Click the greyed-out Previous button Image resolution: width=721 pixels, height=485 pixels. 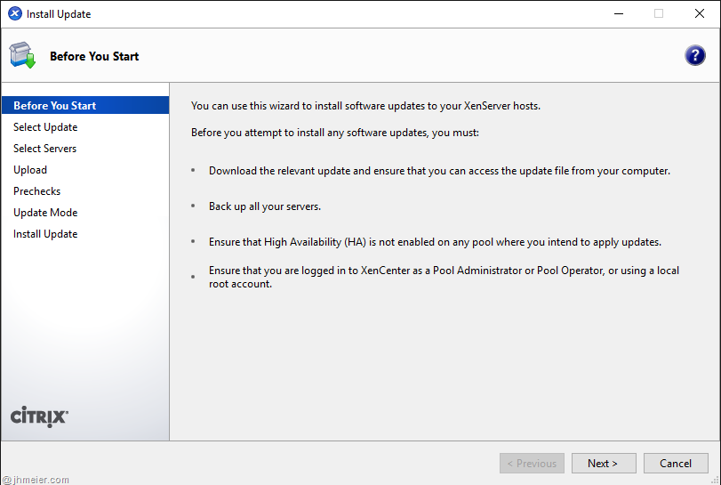pyautogui.click(x=532, y=463)
